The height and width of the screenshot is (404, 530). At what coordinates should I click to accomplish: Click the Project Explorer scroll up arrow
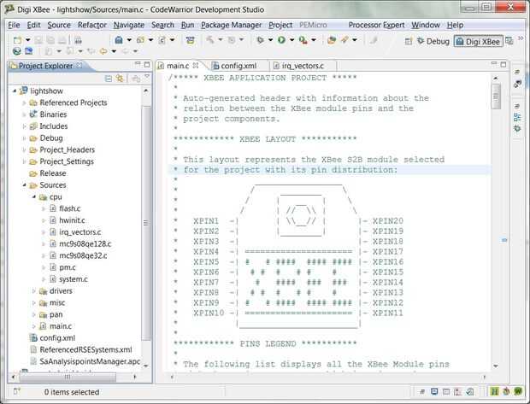[146, 91]
